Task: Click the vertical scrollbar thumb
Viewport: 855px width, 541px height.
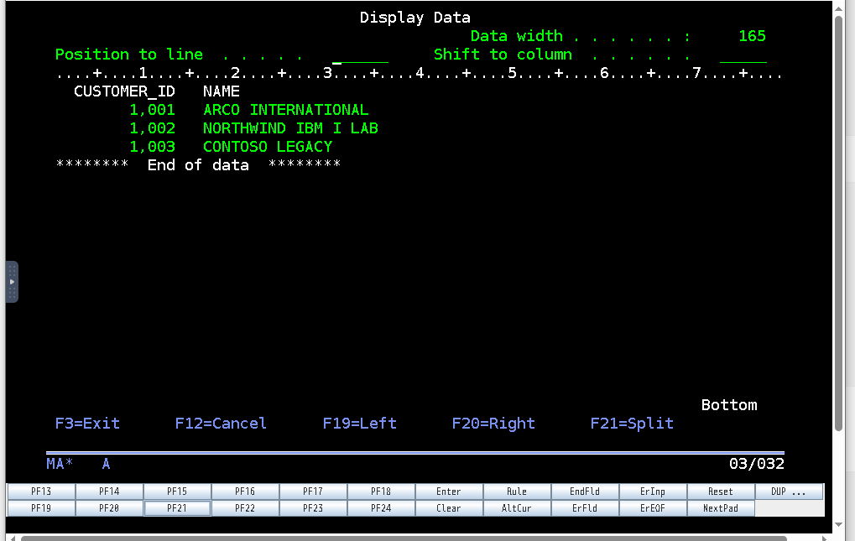Action: coord(839,223)
